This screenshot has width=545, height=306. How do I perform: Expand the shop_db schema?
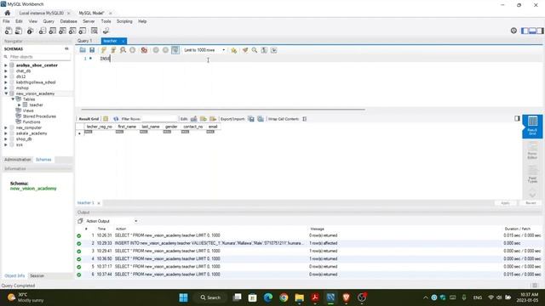6,139
